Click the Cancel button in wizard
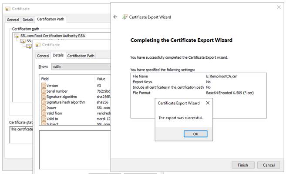Screen dimensions: 286x174 (x=269, y=165)
